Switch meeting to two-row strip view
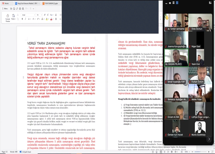 click(x=173, y=3)
